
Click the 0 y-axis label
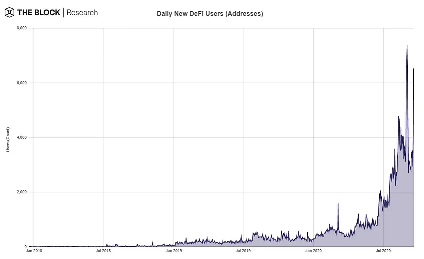click(26, 247)
